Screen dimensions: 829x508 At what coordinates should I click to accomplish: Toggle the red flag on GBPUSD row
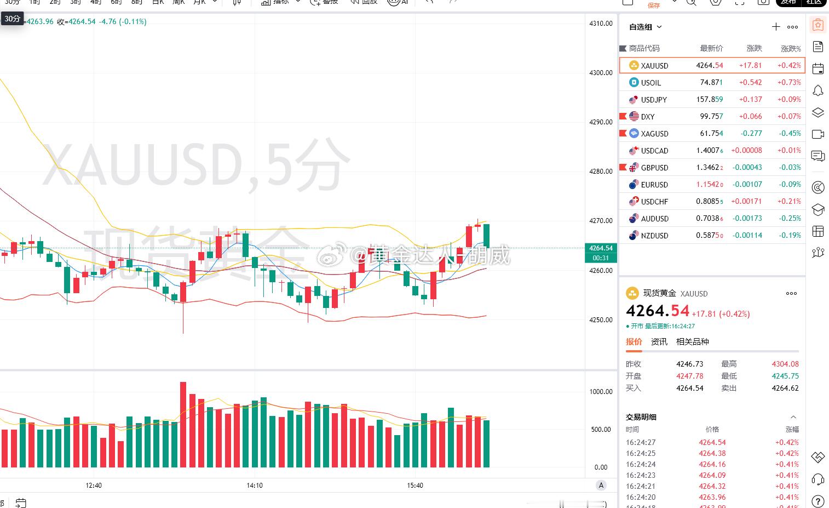coord(623,167)
